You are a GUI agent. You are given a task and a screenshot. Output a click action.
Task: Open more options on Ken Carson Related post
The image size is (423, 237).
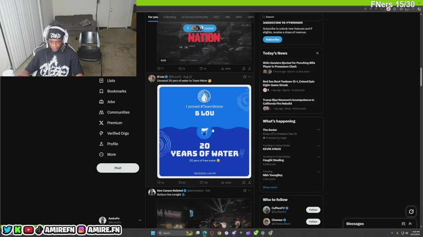[250, 191]
